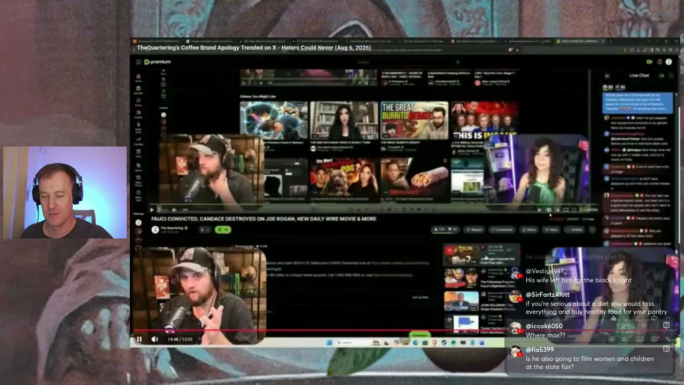The width and height of the screenshot is (684, 385).
Task: Click the 14:48 / 15:09 time display
Action: pyautogui.click(x=180, y=339)
